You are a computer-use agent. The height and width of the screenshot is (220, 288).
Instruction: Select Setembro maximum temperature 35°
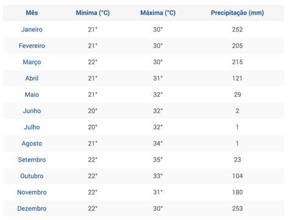coord(158,159)
